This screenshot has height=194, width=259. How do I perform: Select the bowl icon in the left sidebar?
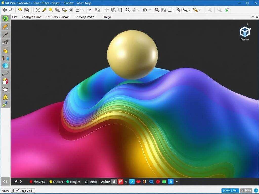coord(5,89)
